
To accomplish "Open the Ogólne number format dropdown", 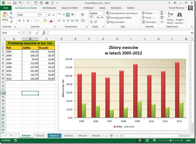I will tap(103, 13).
